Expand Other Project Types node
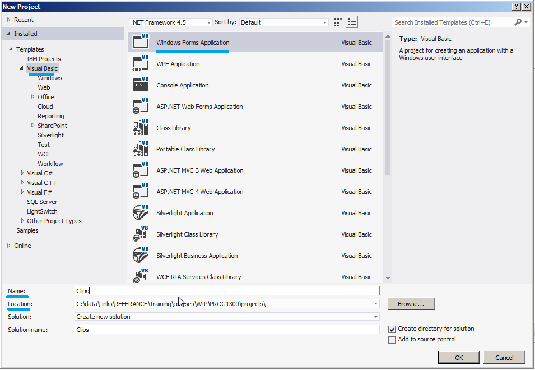 pyautogui.click(x=22, y=220)
